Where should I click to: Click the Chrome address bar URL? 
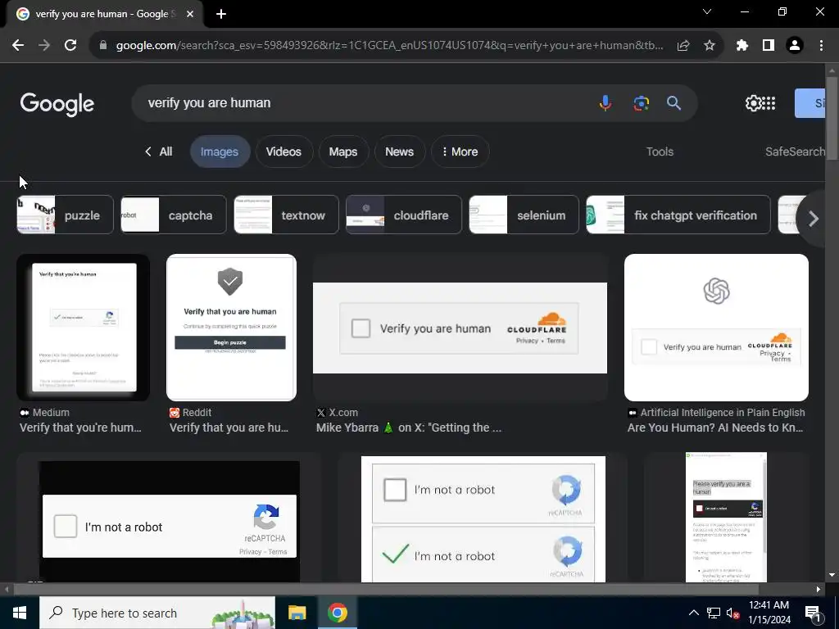(389, 46)
